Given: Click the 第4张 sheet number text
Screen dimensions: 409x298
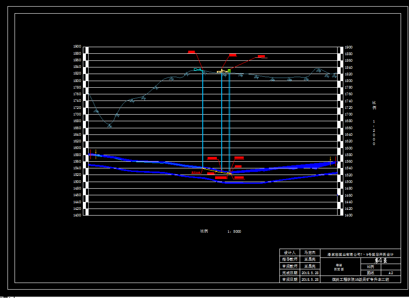Looking at the screenshot, I should coord(381,261).
